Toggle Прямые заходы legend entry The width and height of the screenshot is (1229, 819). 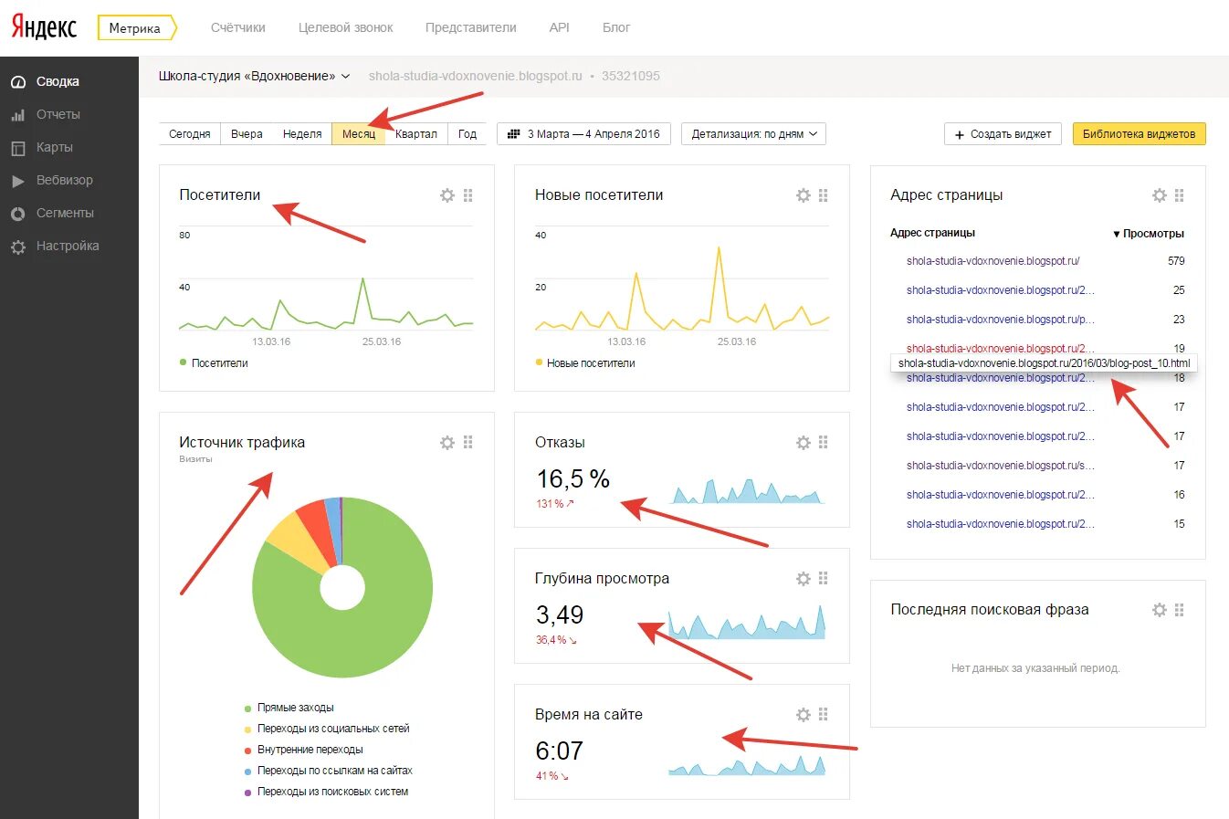pyautogui.click(x=289, y=708)
